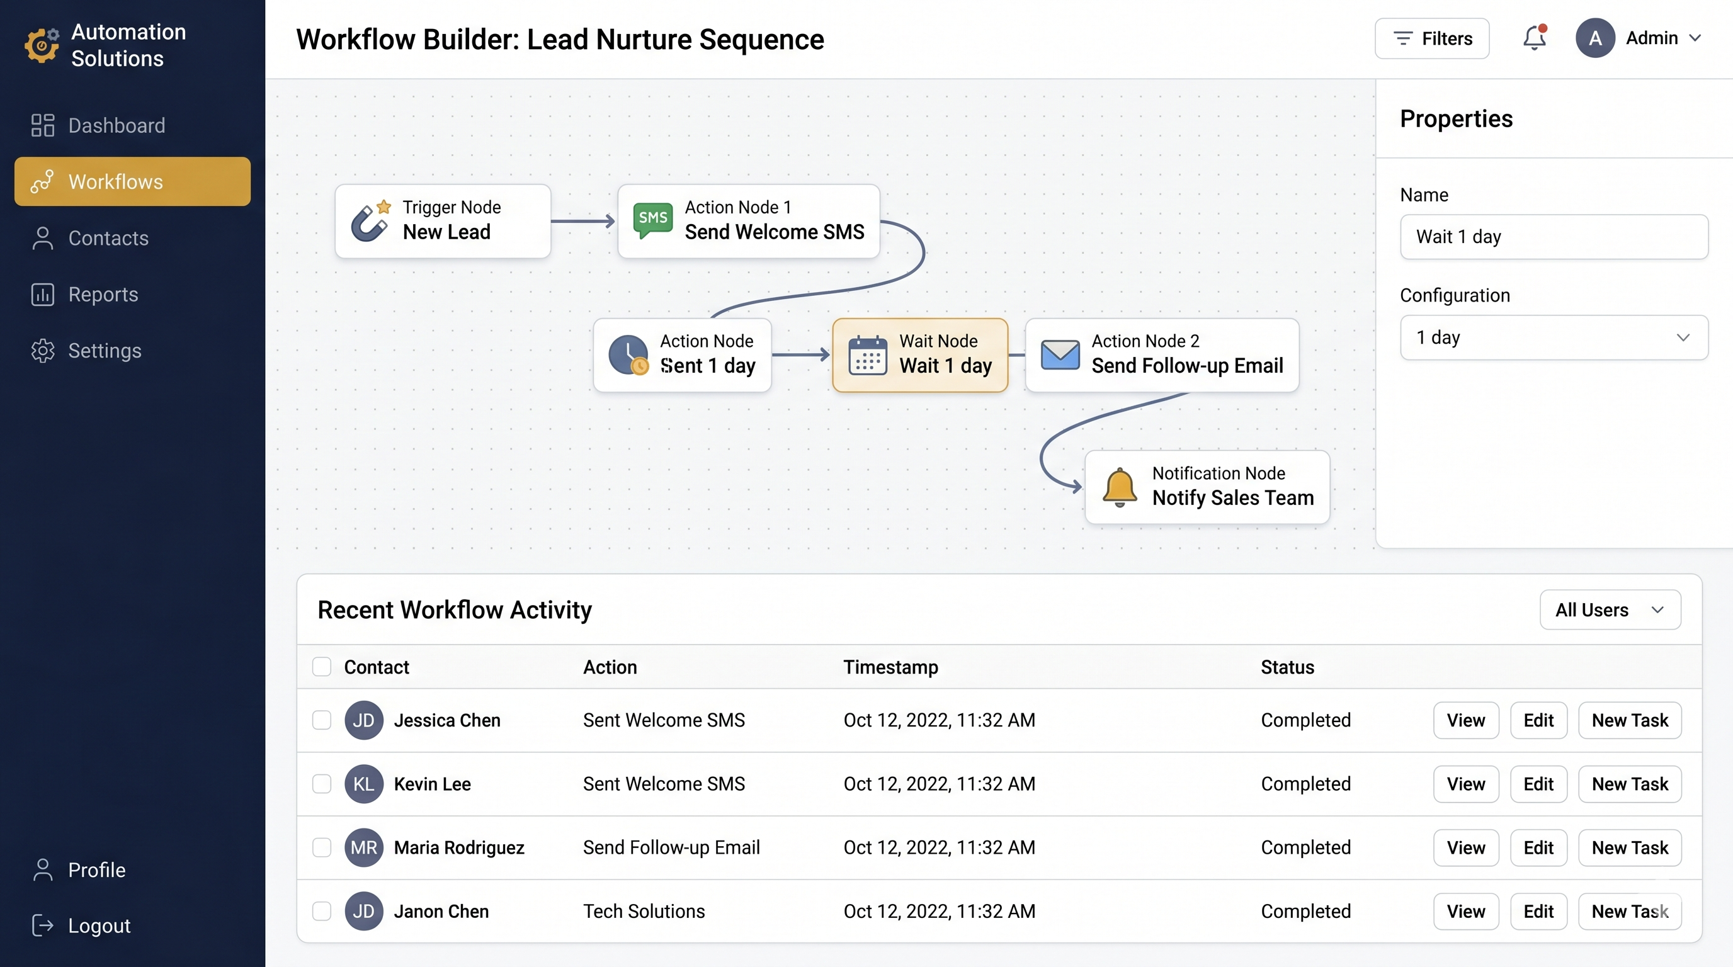Click Kevin Lee's KL avatar

pos(364,784)
